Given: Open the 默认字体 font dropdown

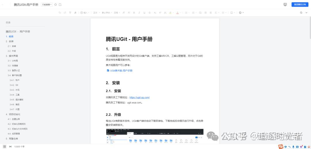Looking at the screenshot, I should [107, 13].
